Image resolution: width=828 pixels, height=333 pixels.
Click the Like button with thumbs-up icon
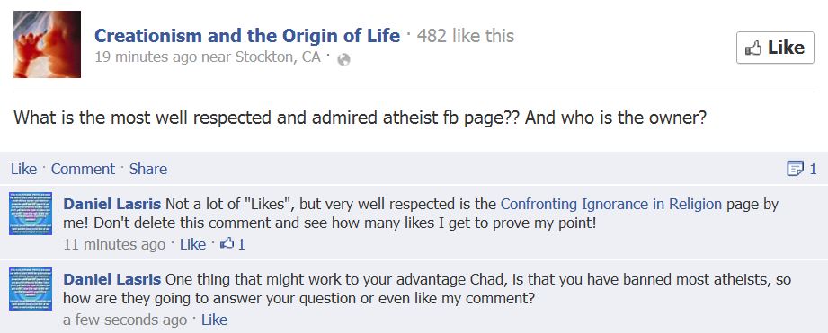click(x=775, y=48)
